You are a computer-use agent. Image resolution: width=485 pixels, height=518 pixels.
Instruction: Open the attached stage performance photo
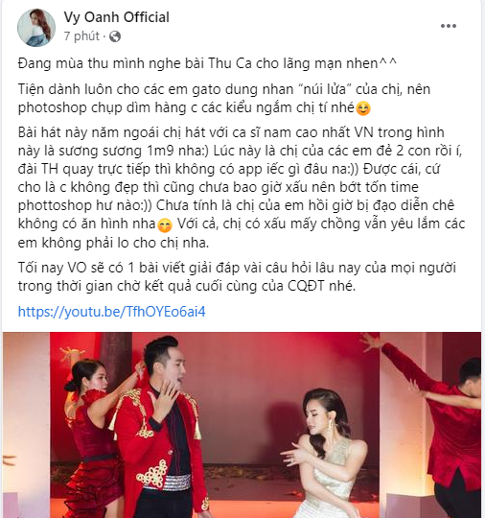tap(242, 425)
